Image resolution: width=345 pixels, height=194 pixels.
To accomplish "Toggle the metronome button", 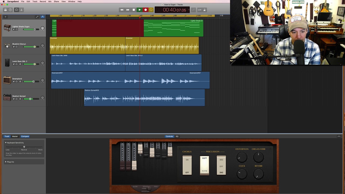I will pyautogui.click(x=205, y=10).
